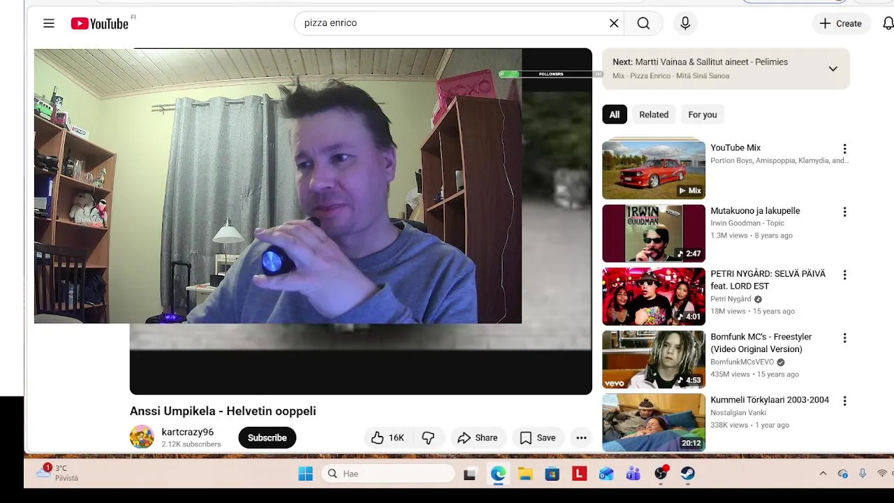The width and height of the screenshot is (894, 503).
Task: Open File Explorer from the taskbar
Action: 525,474
